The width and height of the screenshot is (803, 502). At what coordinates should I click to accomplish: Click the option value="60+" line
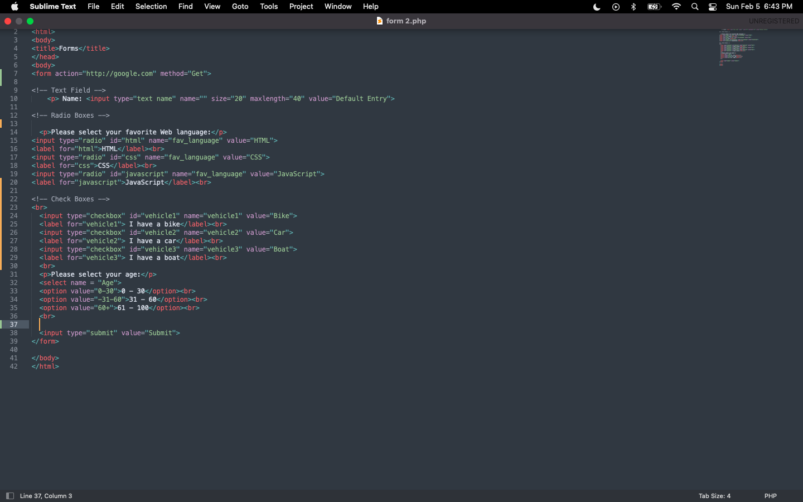(x=119, y=308)
